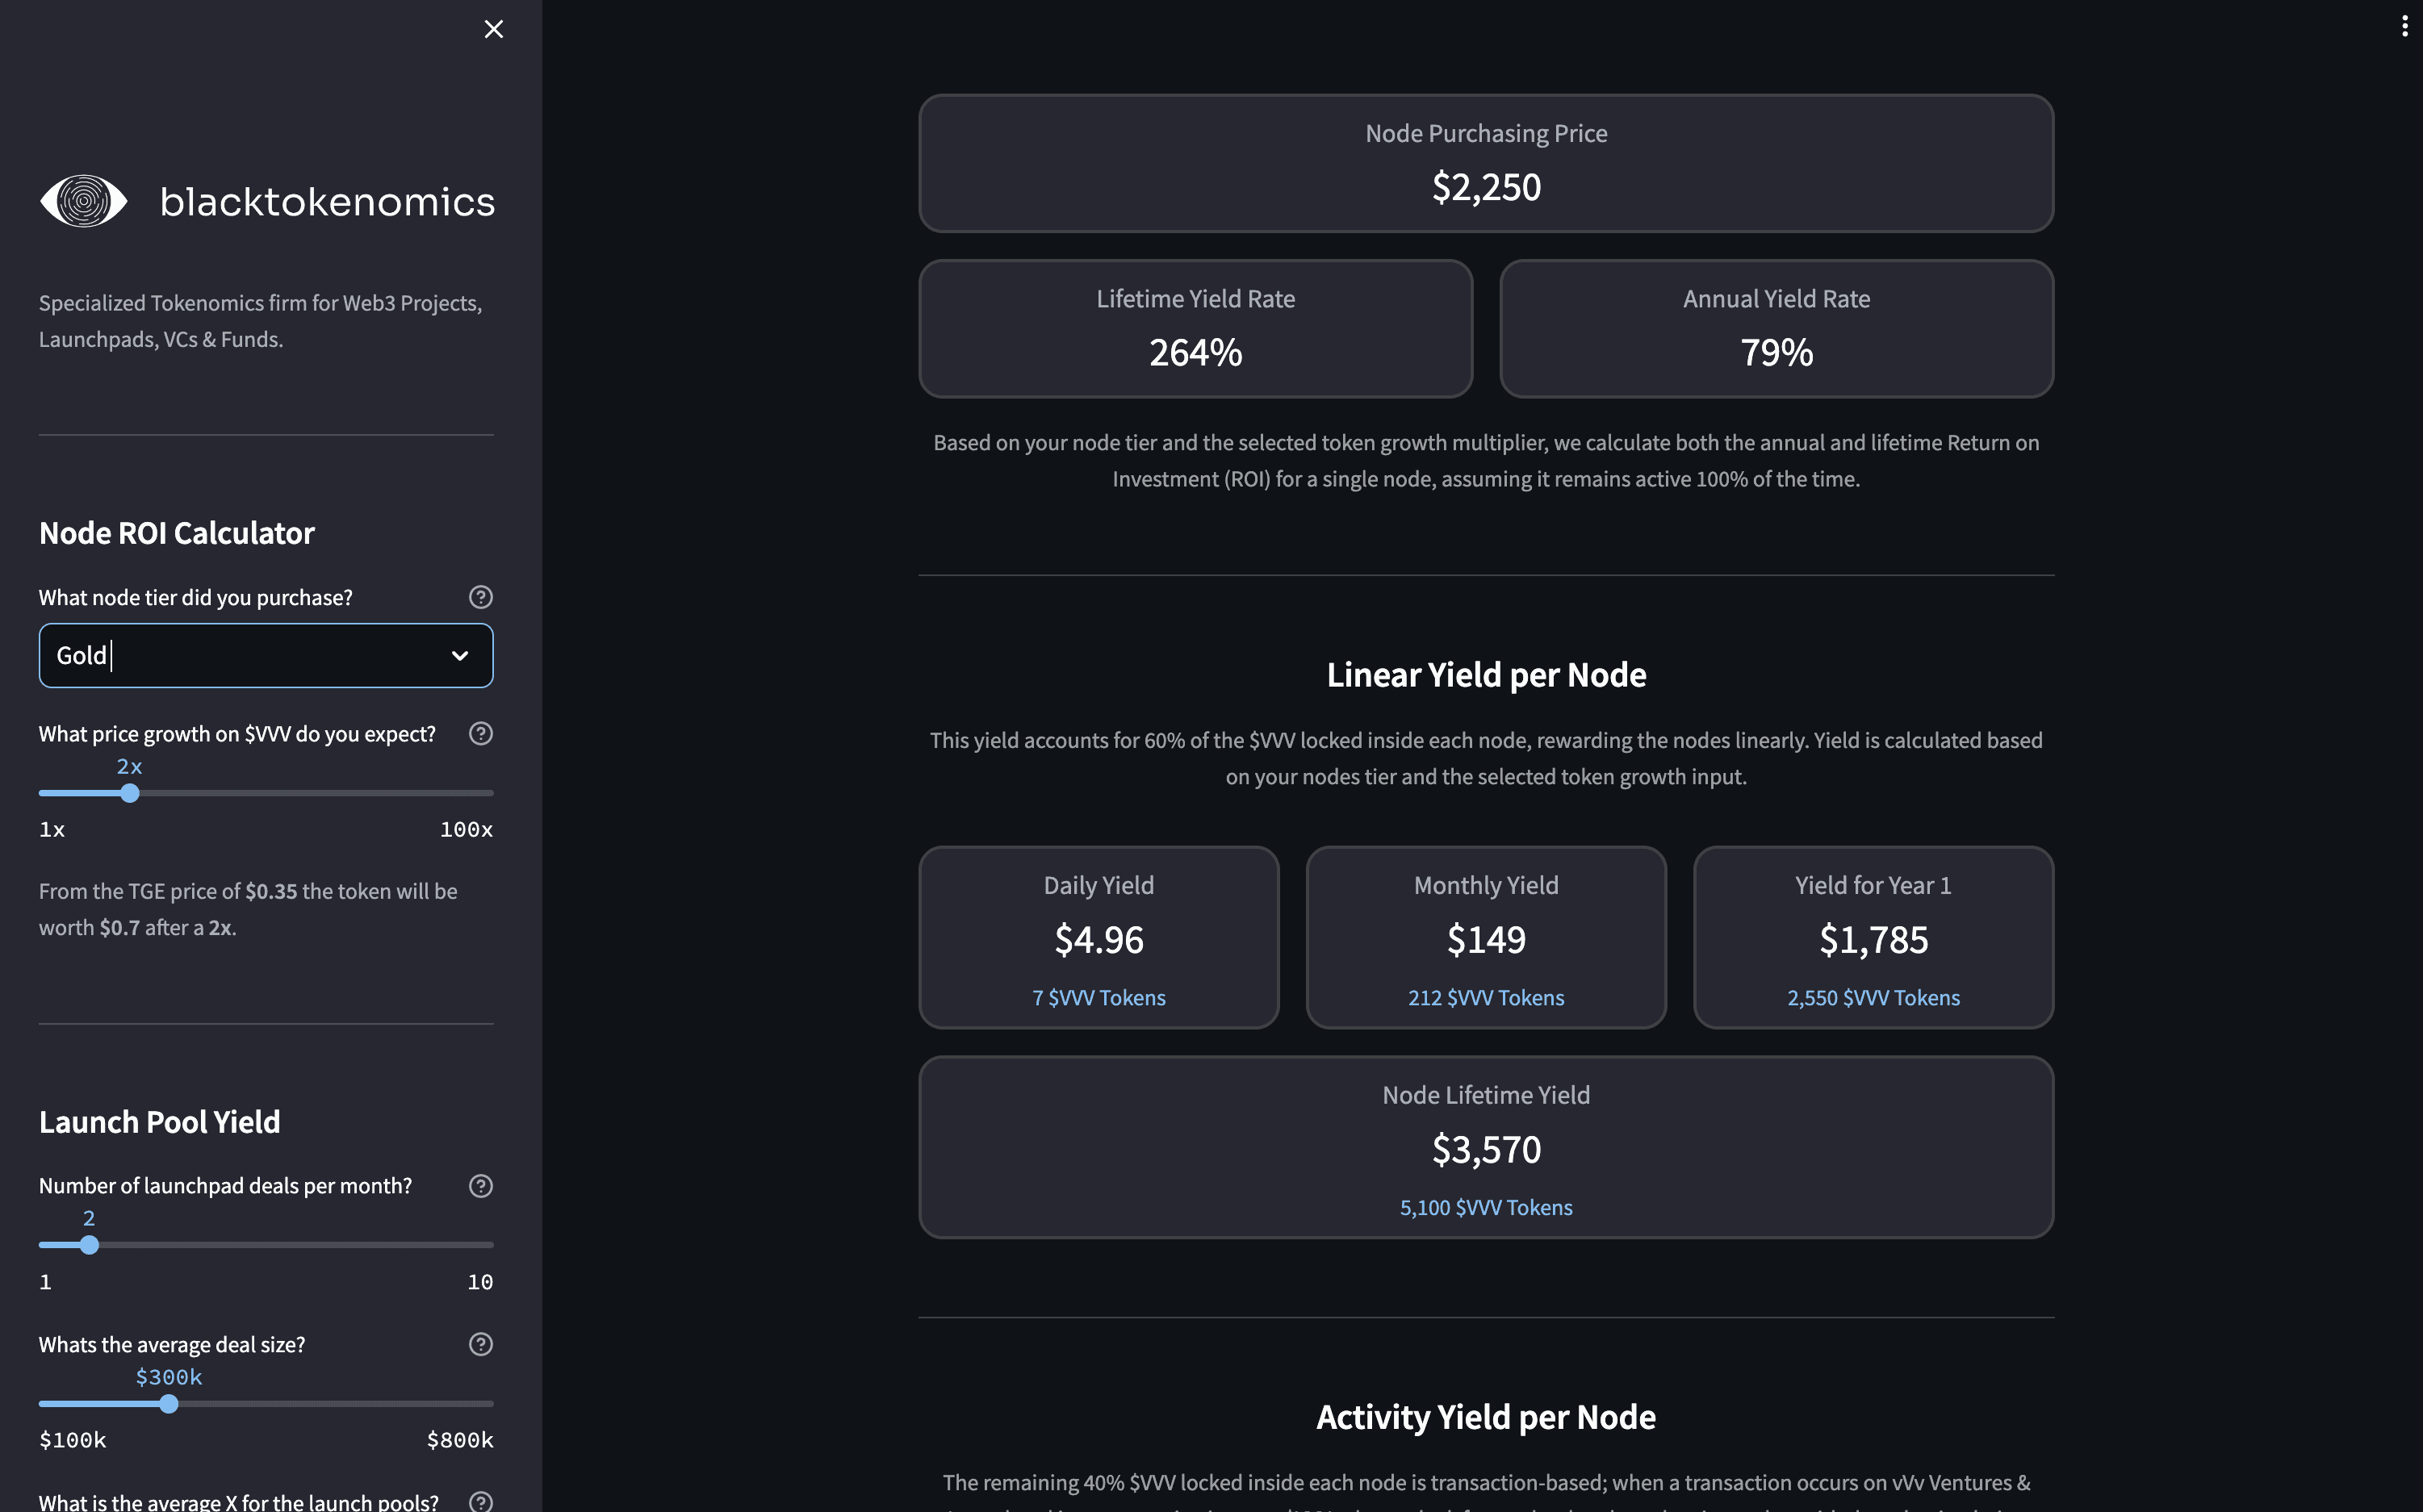Image resolution: width=2423 pixels, height=1512 pixels.
Task: Show help for average deal size
Action: (480, 1344)
